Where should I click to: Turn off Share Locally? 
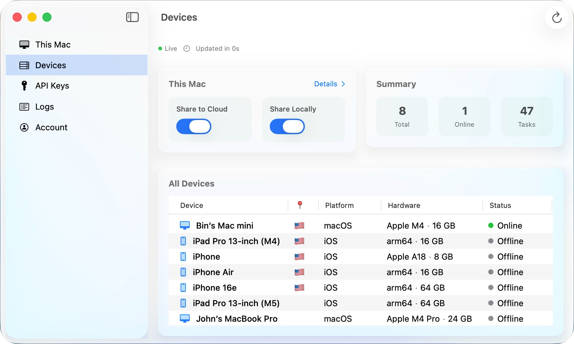[287, 126]
